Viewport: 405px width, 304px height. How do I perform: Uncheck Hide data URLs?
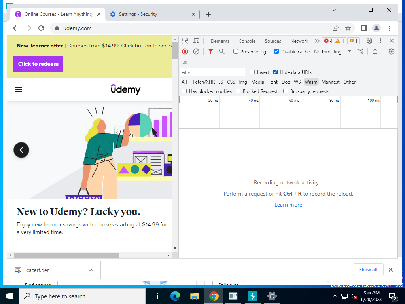[275, 72]
